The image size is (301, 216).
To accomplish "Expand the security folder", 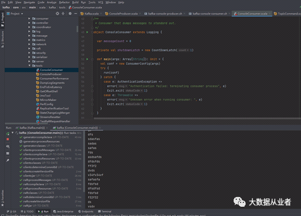I will [29, 53].
